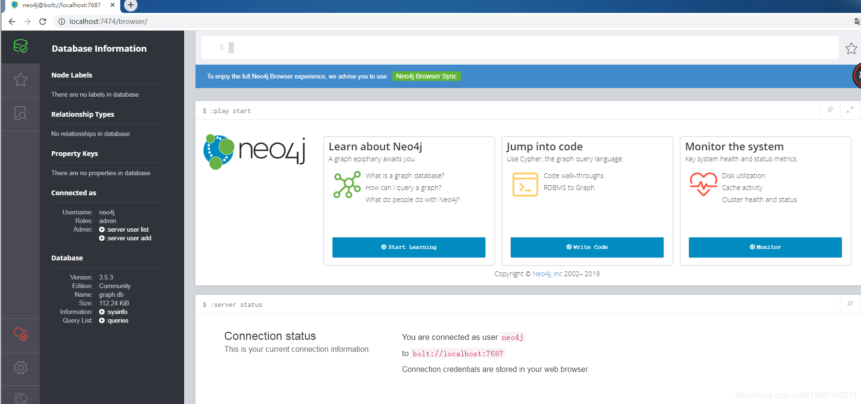Viewport: 861px width, 404px height.
Task: Click the 'Property Keys' heading
Action: click(x=75, y=154)
